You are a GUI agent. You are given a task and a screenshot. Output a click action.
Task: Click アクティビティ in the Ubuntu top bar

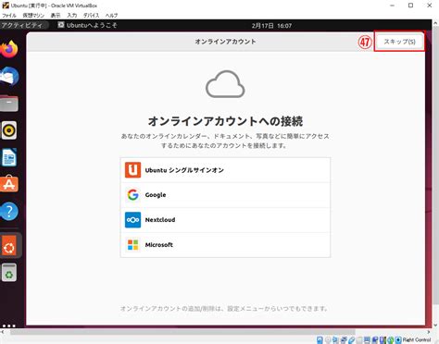tap(21, 25)
